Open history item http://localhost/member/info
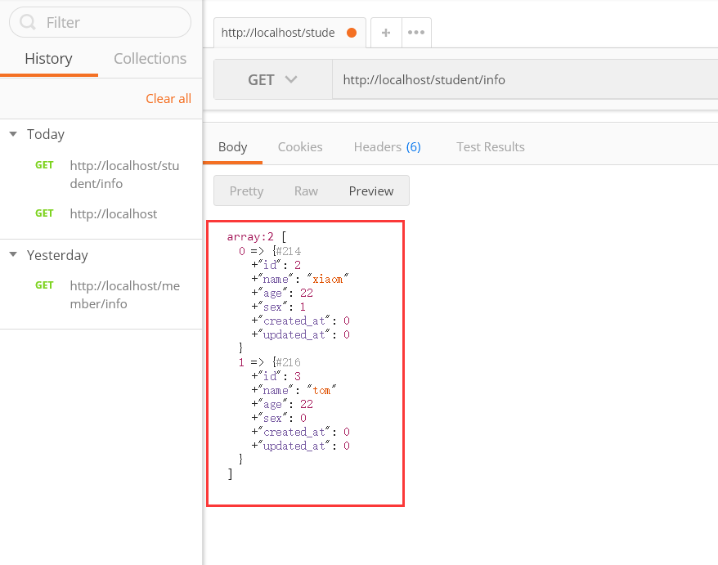The height and width of the screenshot is (565, 718). [x=124, y=294]
